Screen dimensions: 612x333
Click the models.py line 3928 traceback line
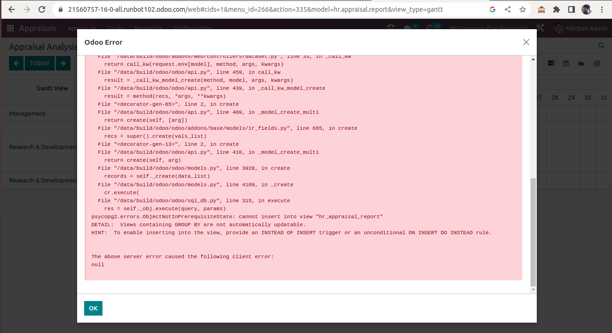194,168
